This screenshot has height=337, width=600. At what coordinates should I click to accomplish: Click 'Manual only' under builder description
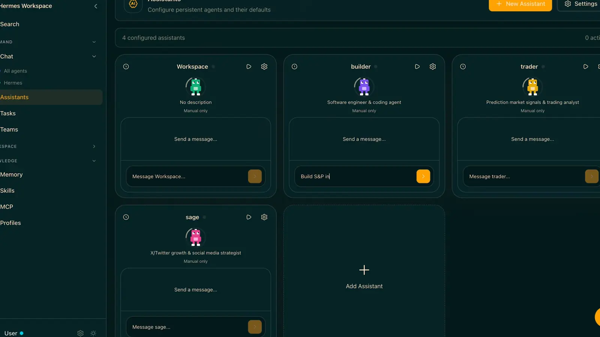(x=364, y=111)
